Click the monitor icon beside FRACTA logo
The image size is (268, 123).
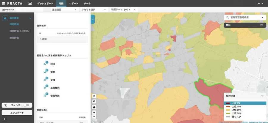[x=30, y=3]
